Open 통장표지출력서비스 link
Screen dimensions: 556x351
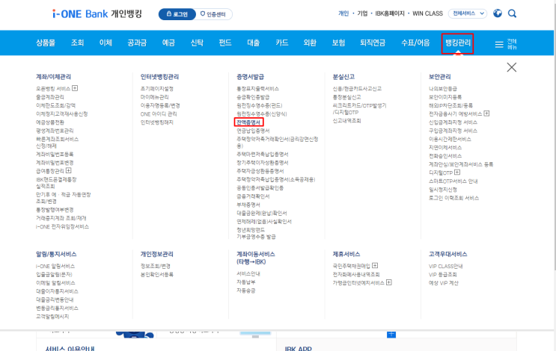point(257,88)
